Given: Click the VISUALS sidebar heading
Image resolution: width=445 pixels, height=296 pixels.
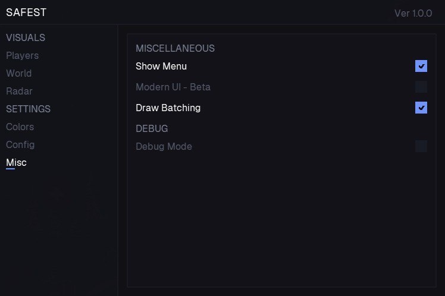Looking at the screenshot, I should point(26,37).
